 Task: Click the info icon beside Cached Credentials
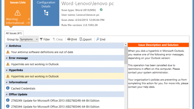pyautogui.click(x=8, y=88)
